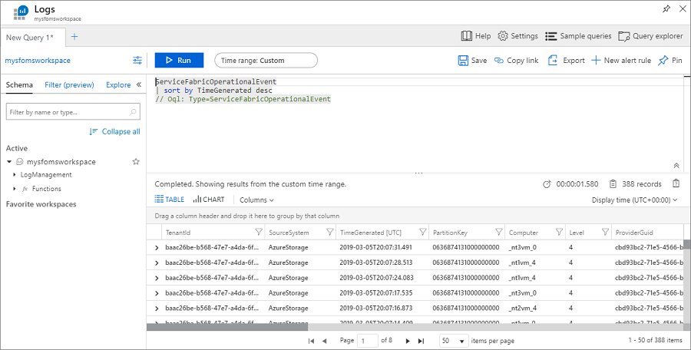
Task: Open the items per page dropdown
Action: tap(453, 340)
